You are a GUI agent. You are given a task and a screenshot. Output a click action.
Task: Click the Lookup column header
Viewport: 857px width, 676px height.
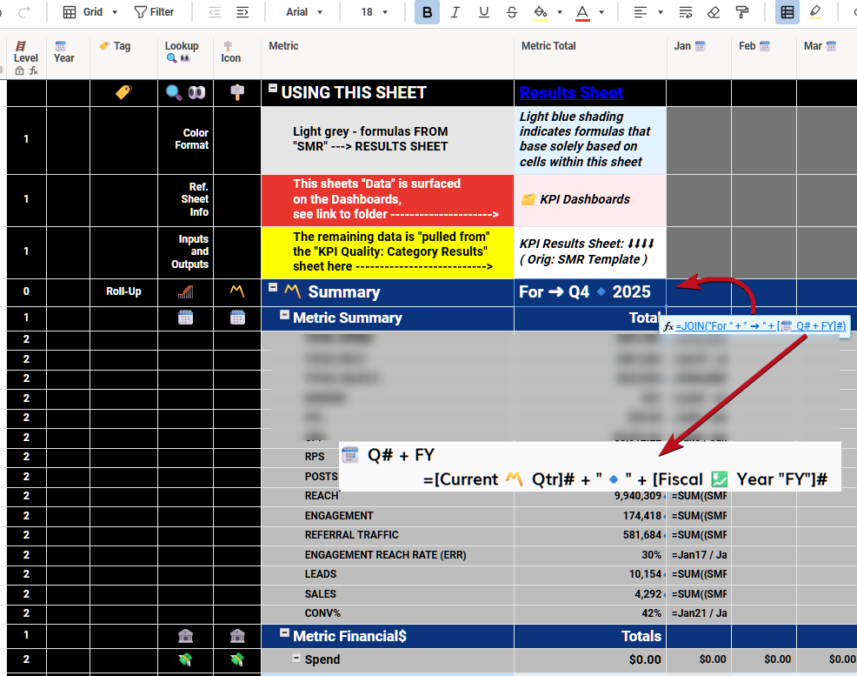pyautogui.click(x=185, y=57)
